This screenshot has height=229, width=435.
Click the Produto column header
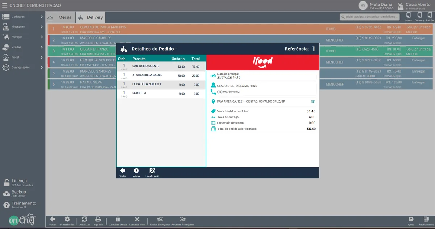[x=139, y=59]
